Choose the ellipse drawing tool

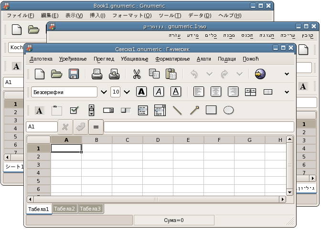tap(228, 110)
